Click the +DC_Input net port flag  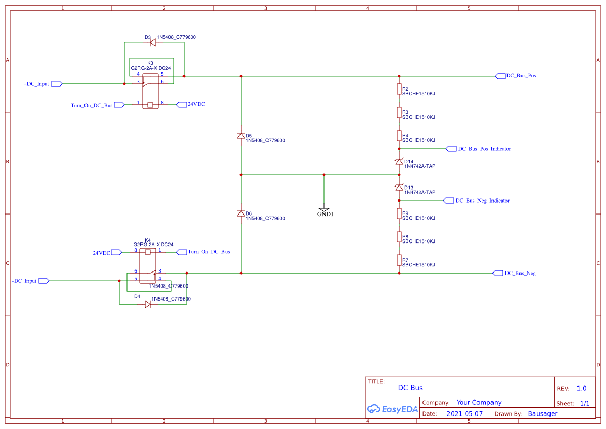(x=57, y=84)
